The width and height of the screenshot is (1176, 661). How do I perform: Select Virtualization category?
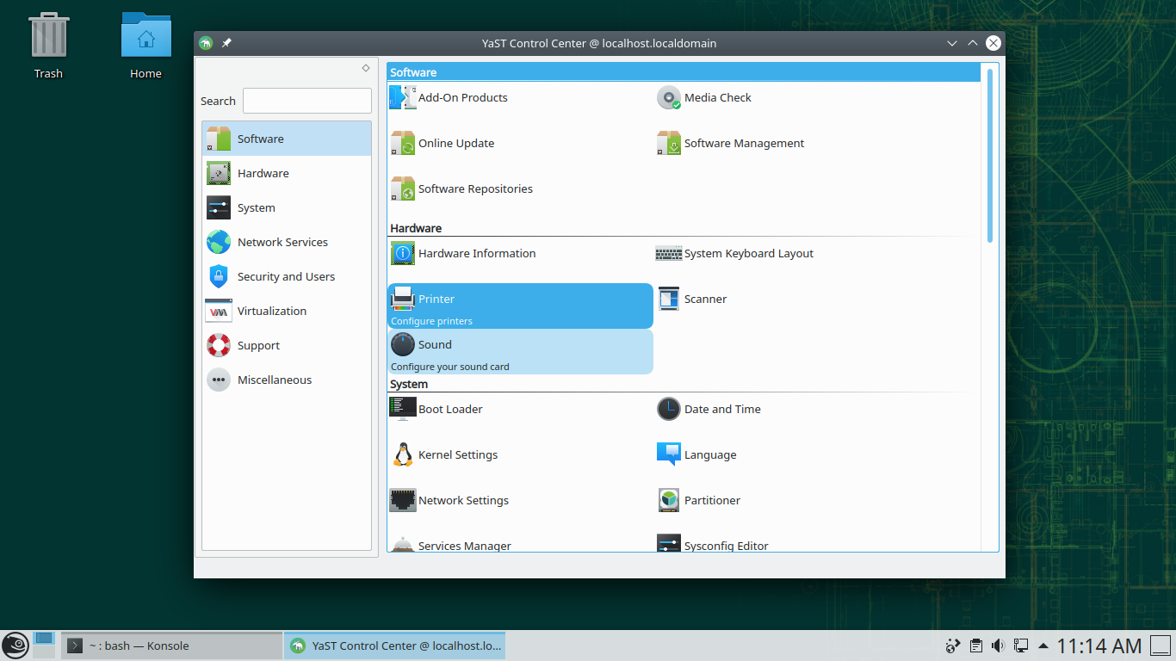287,311
